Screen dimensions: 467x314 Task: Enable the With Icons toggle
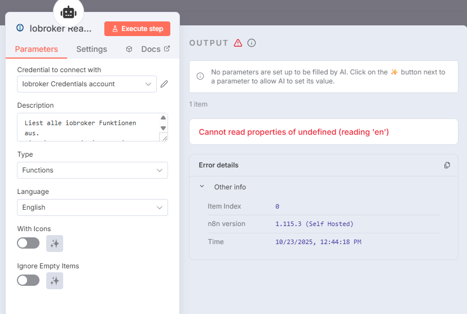click(x=28, y=243)
